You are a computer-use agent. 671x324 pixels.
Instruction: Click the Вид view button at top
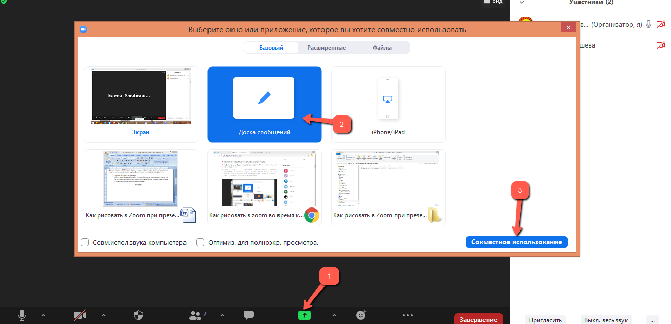coord(493,2)
